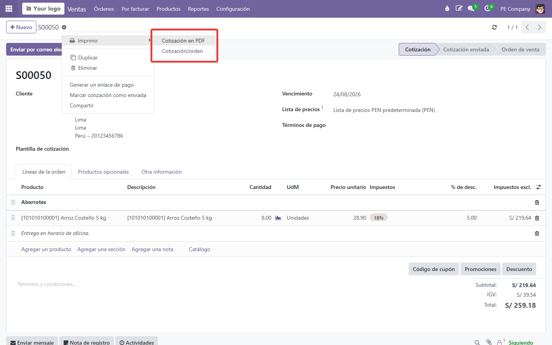The height and width of the screenshot is (345, 552).
Task: Click the attachments paperclip icon
Action: coord(489,342)
